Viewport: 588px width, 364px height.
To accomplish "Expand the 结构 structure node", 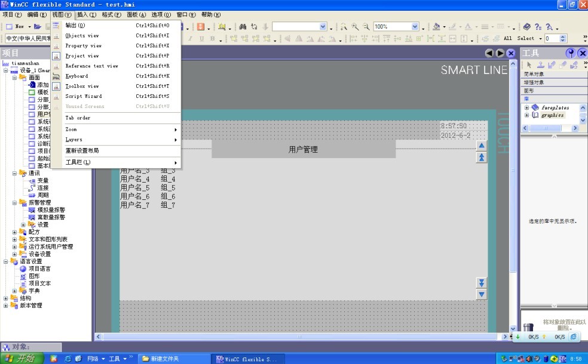I will (5, 298).
